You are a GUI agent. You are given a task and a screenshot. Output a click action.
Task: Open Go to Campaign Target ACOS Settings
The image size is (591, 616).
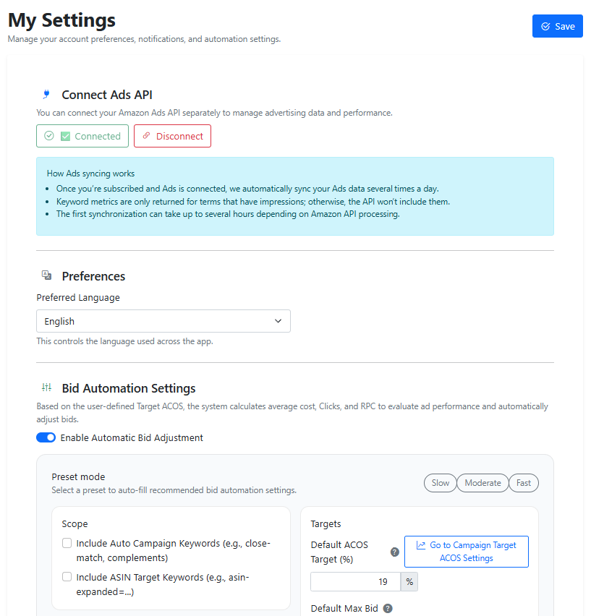467,552
